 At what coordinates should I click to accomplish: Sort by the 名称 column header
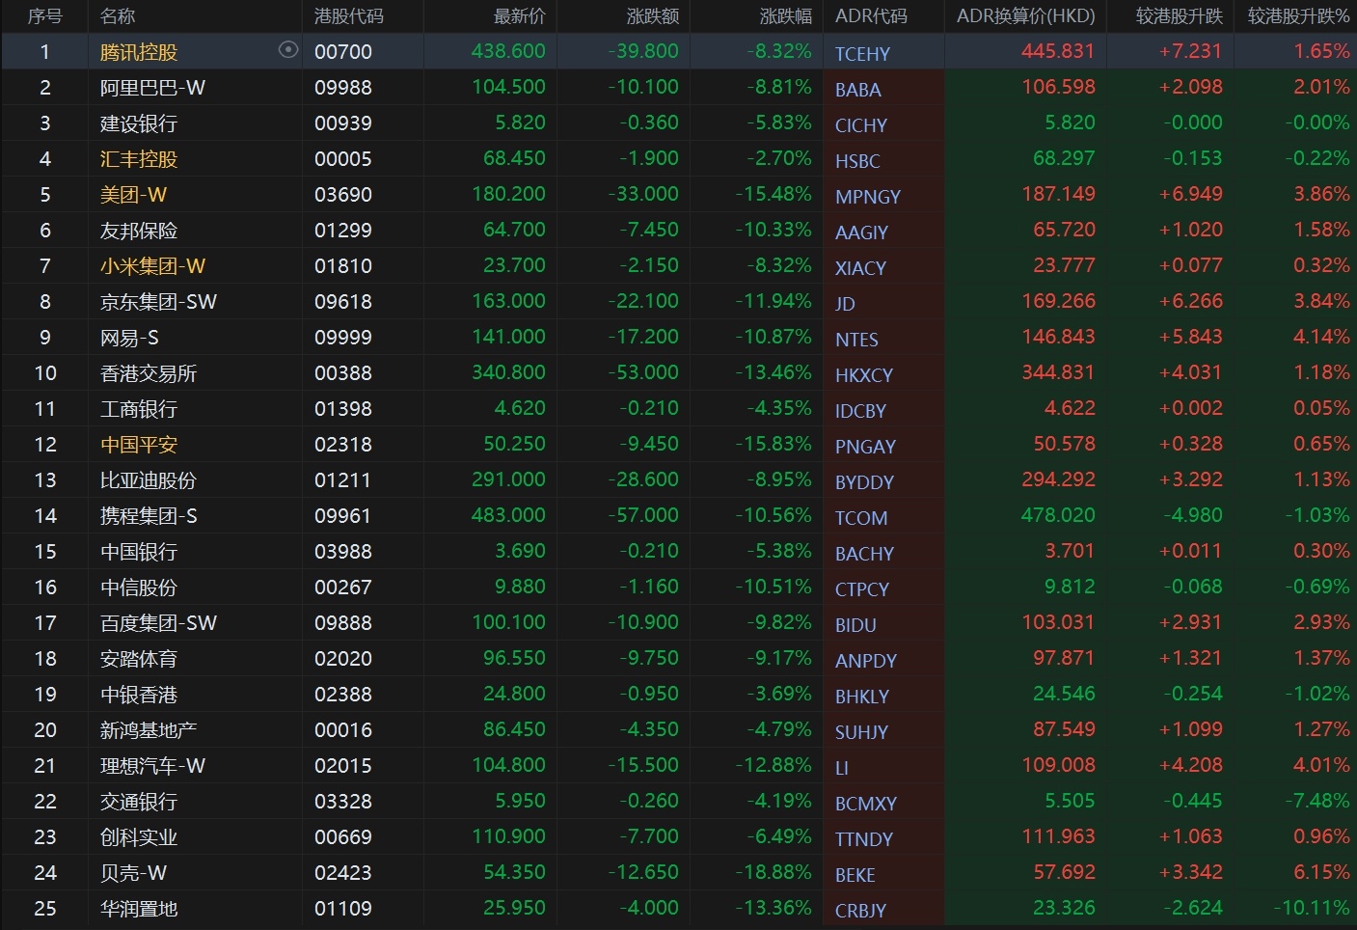pos(118,16)
